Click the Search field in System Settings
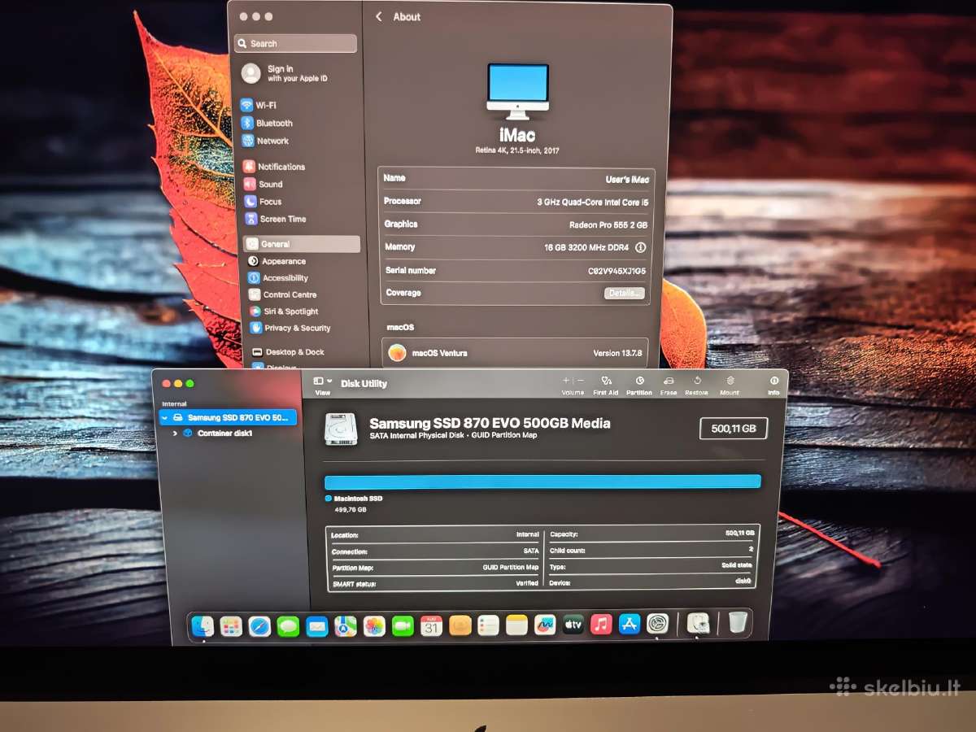 tap(296, 43)
